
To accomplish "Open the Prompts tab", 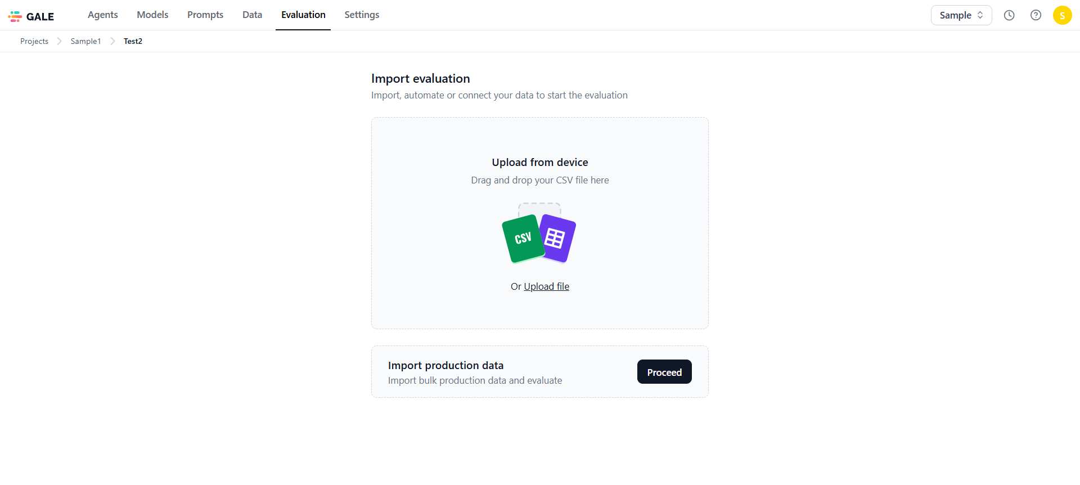I will (x=205, y=15).
